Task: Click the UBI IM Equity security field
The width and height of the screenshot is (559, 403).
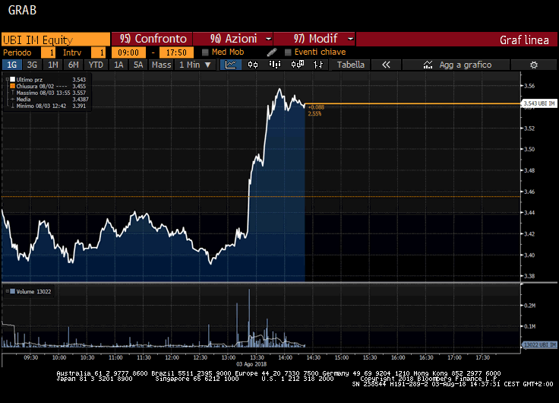Action: tap(55, 40)
